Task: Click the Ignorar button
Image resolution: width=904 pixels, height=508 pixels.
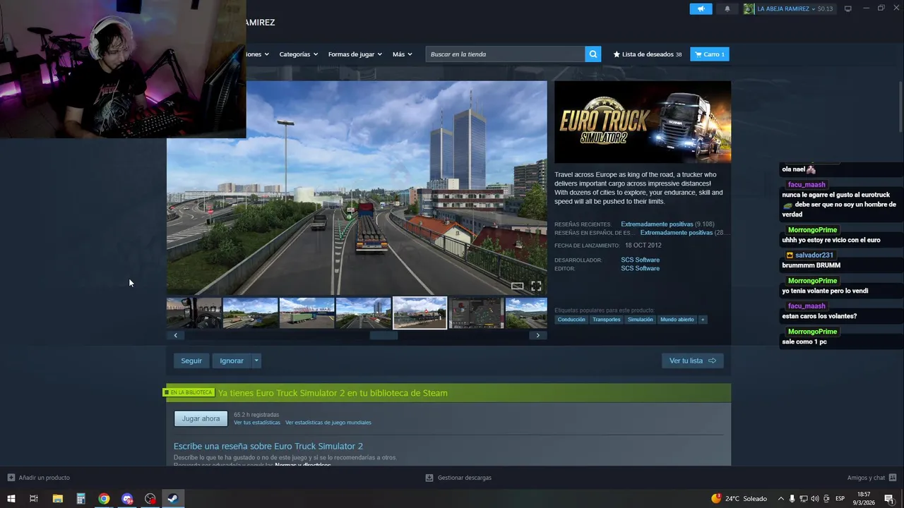Action: pyautogui.click(x=232, y=361)
